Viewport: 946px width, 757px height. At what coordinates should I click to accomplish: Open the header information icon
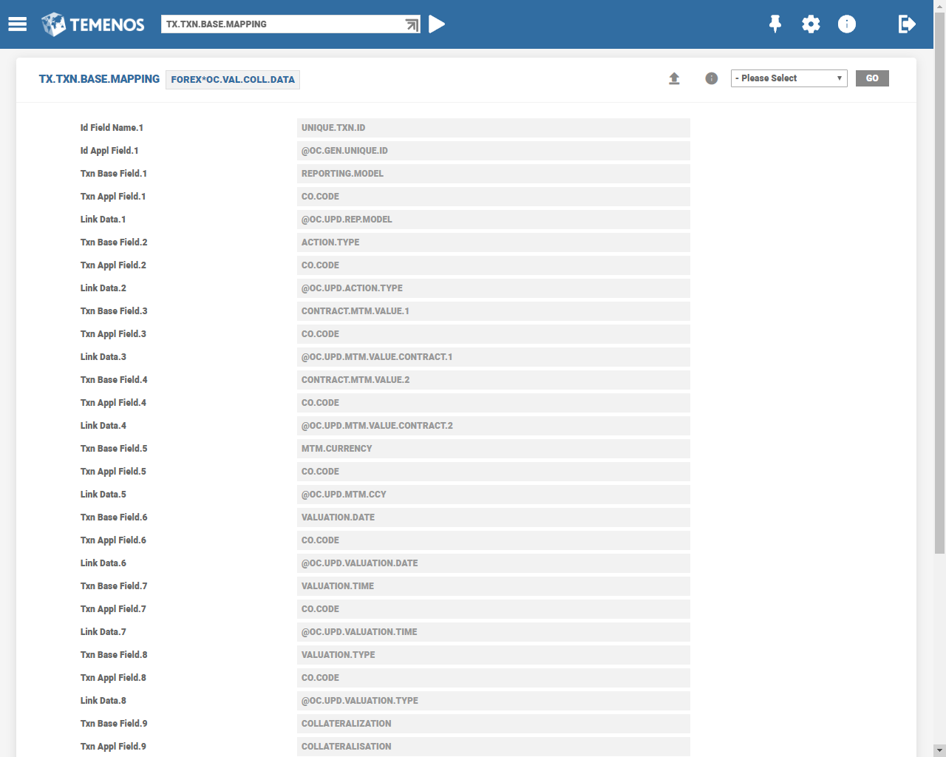point(847,24)
